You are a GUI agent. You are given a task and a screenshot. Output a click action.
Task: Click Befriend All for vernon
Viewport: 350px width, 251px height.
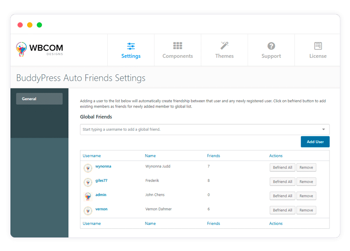[x=282, y=210]
